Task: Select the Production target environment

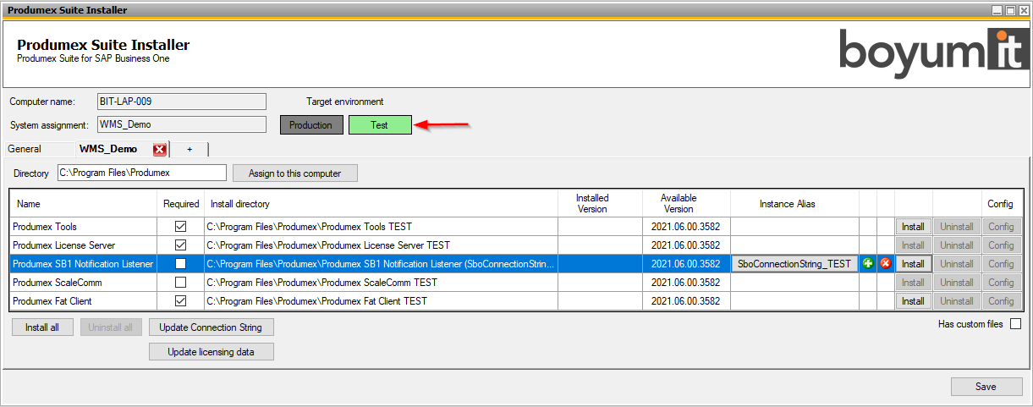Action: 311,125
